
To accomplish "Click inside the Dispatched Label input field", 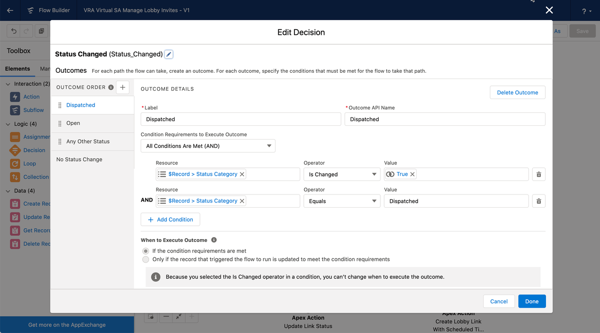I will pos(240,119).
